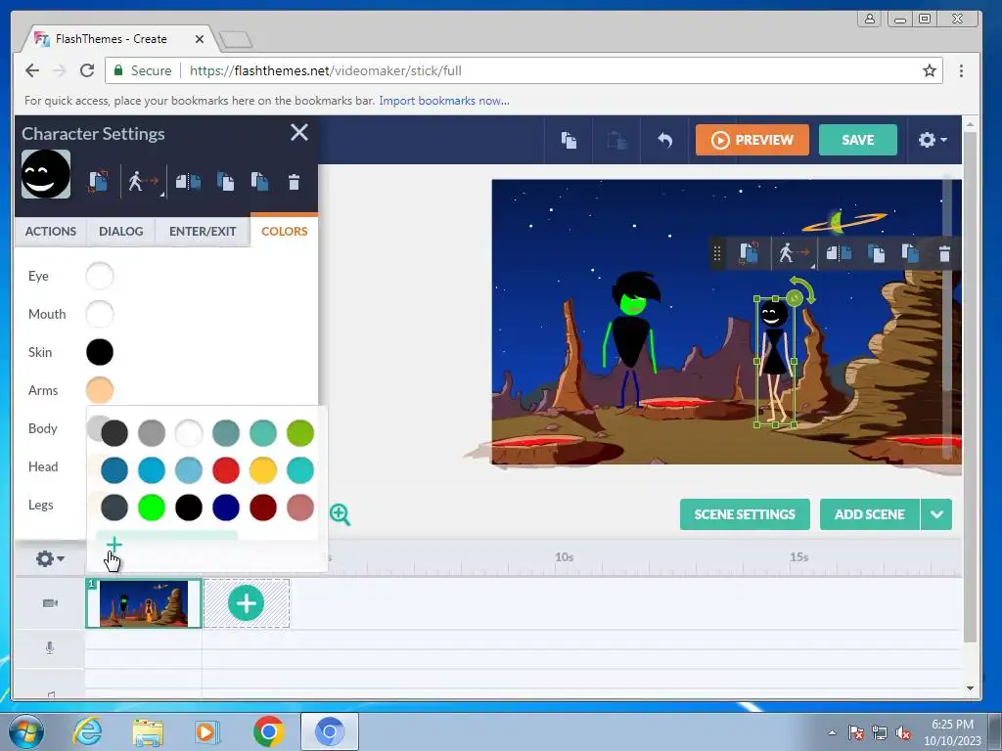The height and width of the screenshot is (751, 1002).
Task: Click the green rotate handle on selected character
Action: coord(795,297)
